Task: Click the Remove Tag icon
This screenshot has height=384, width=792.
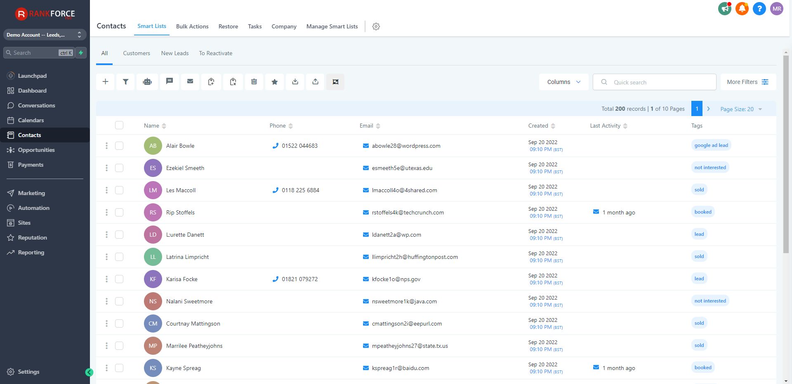Action: click(233, 82)
